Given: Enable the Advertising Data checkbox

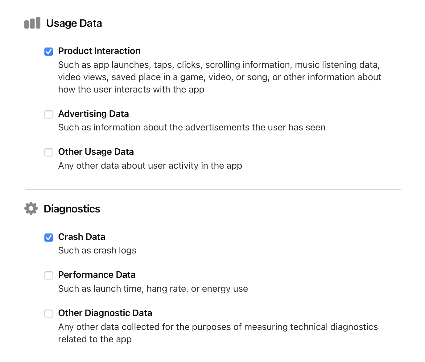Looking at the screenshot, I should tap(48, 114).
